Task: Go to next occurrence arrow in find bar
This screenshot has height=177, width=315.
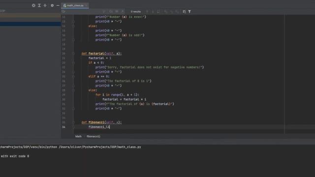Action: (153, 12)
